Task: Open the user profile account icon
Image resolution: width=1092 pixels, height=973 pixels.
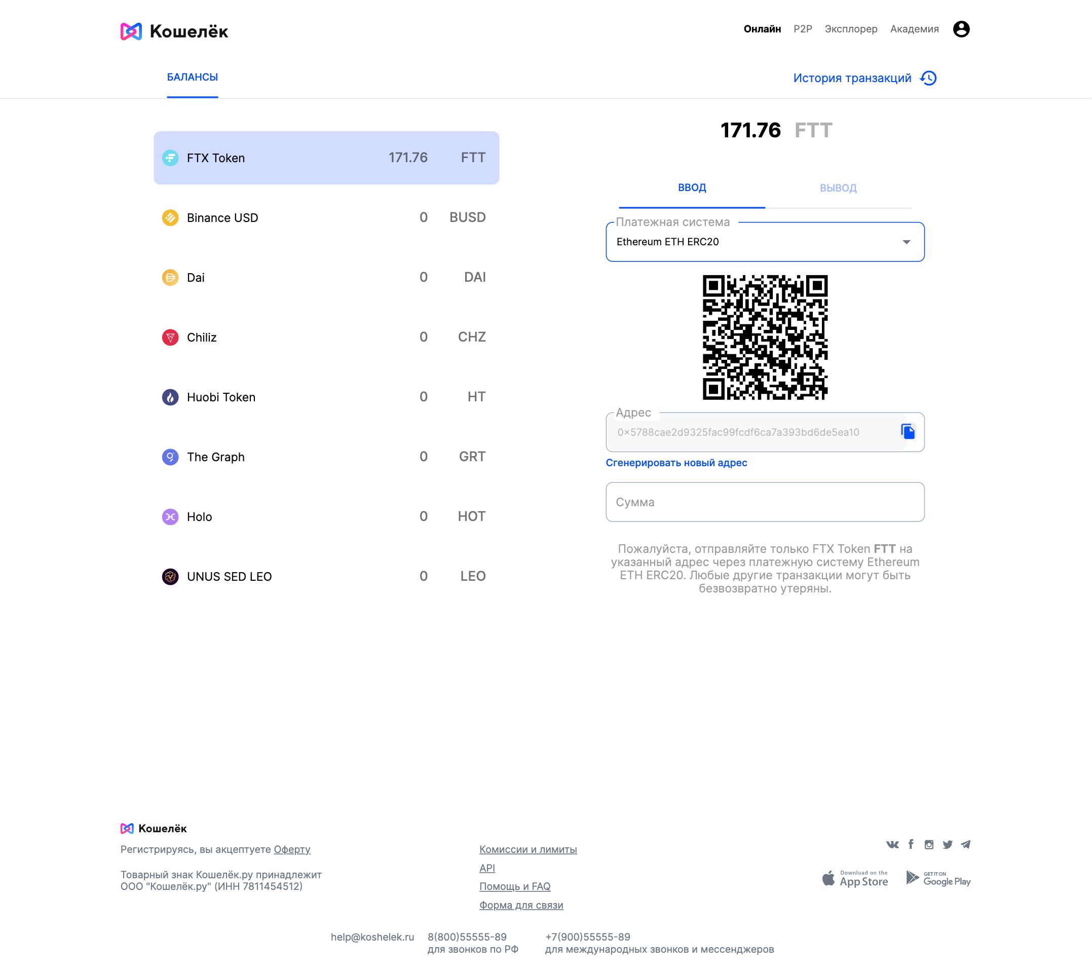Action: point(961,29)
